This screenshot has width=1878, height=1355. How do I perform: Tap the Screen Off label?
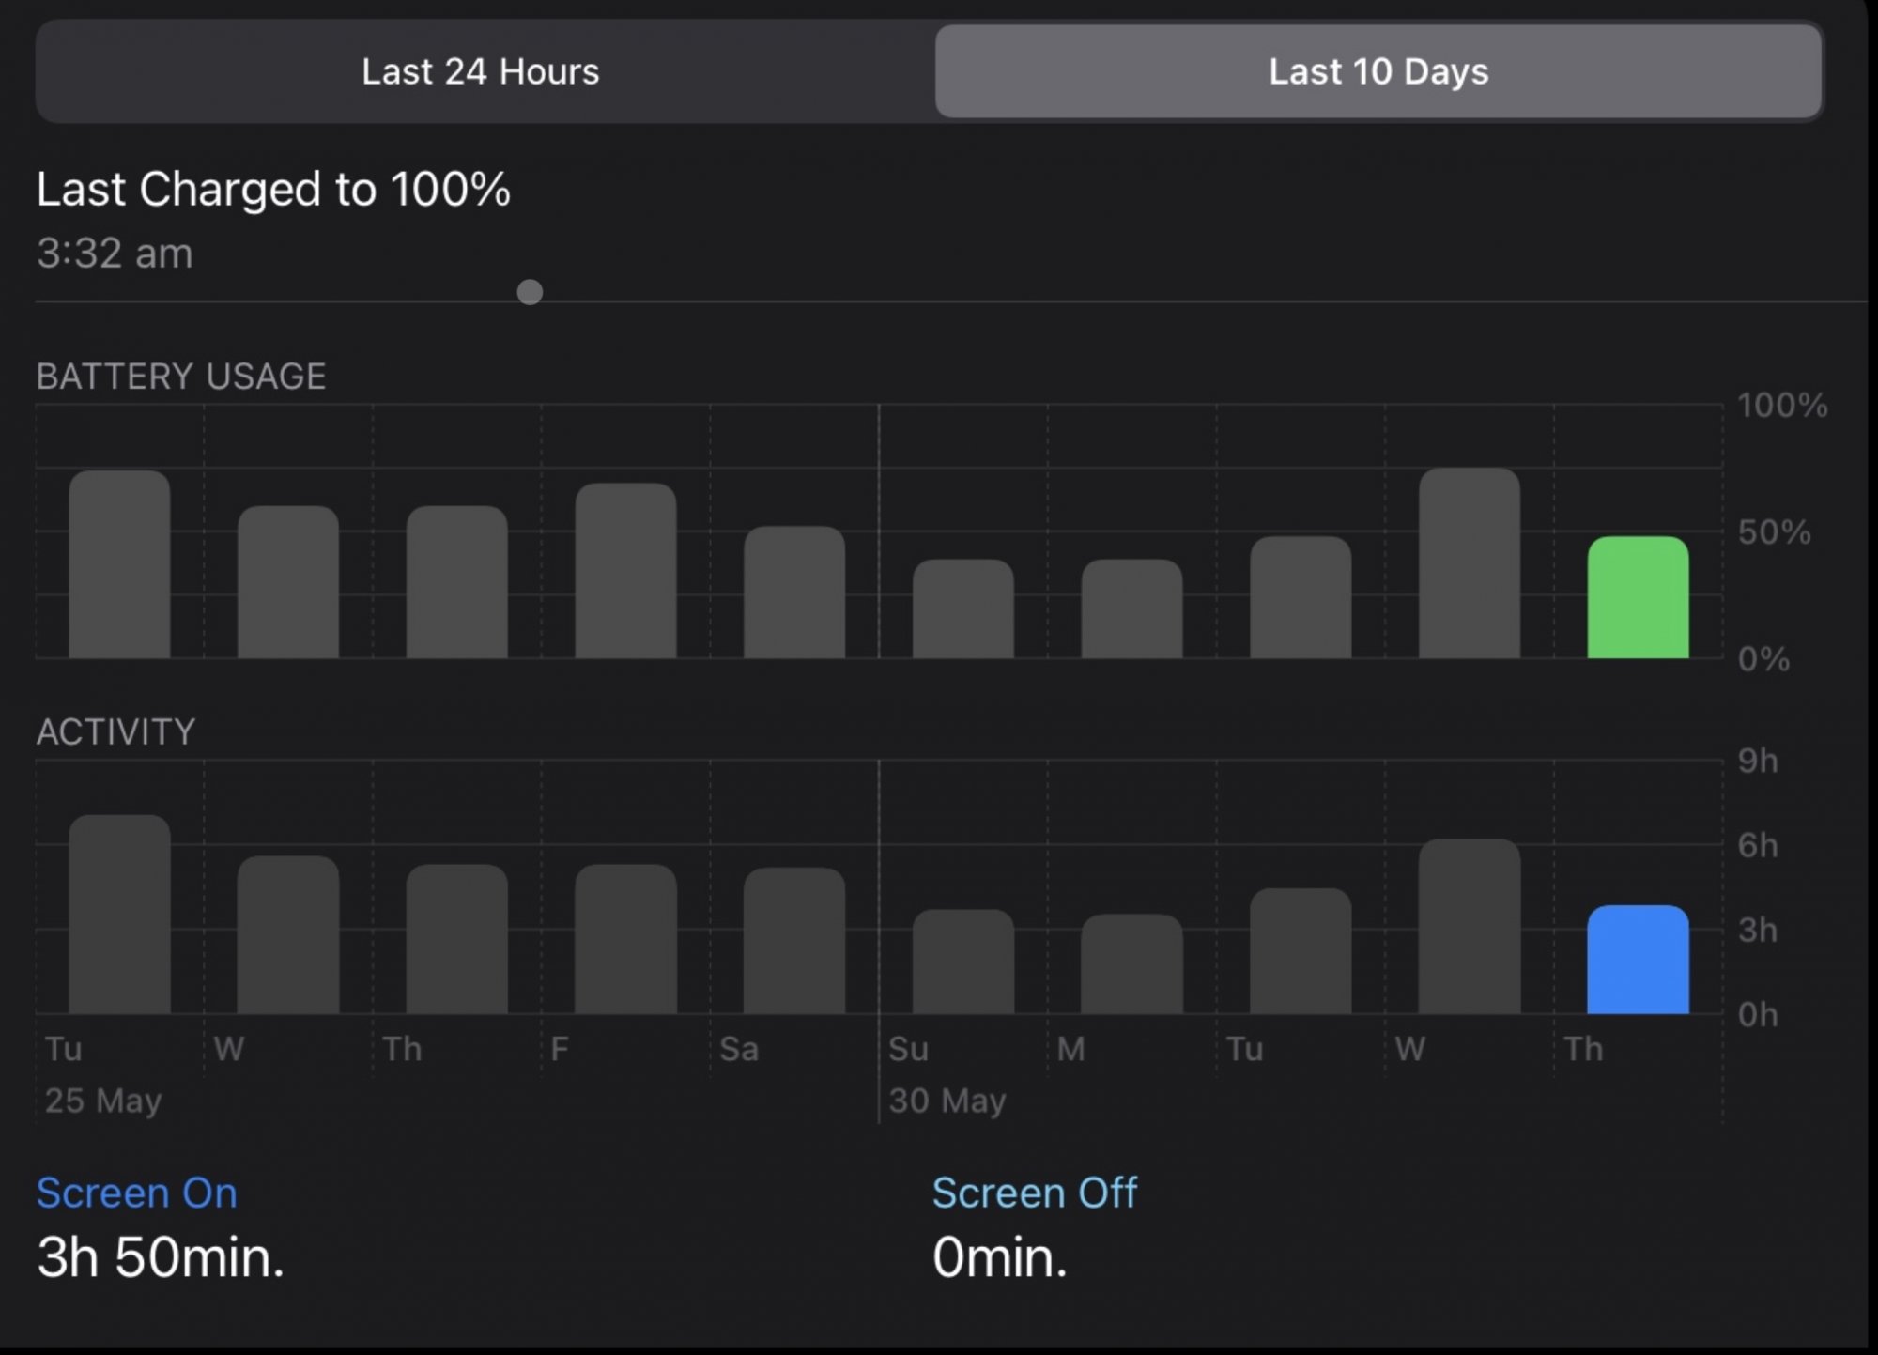click(1034, 1193)
